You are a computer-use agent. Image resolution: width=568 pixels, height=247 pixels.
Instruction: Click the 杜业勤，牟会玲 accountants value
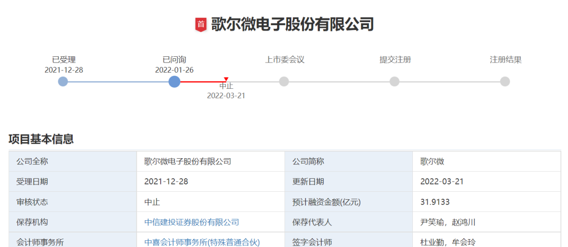(x=448, y=242)
